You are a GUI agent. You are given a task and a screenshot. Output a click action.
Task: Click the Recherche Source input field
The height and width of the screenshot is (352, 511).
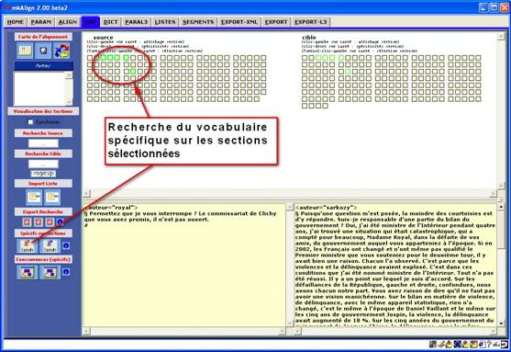point(43,143)
